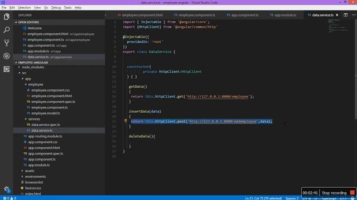Click the code minimap preview

[x=339, y=26]
